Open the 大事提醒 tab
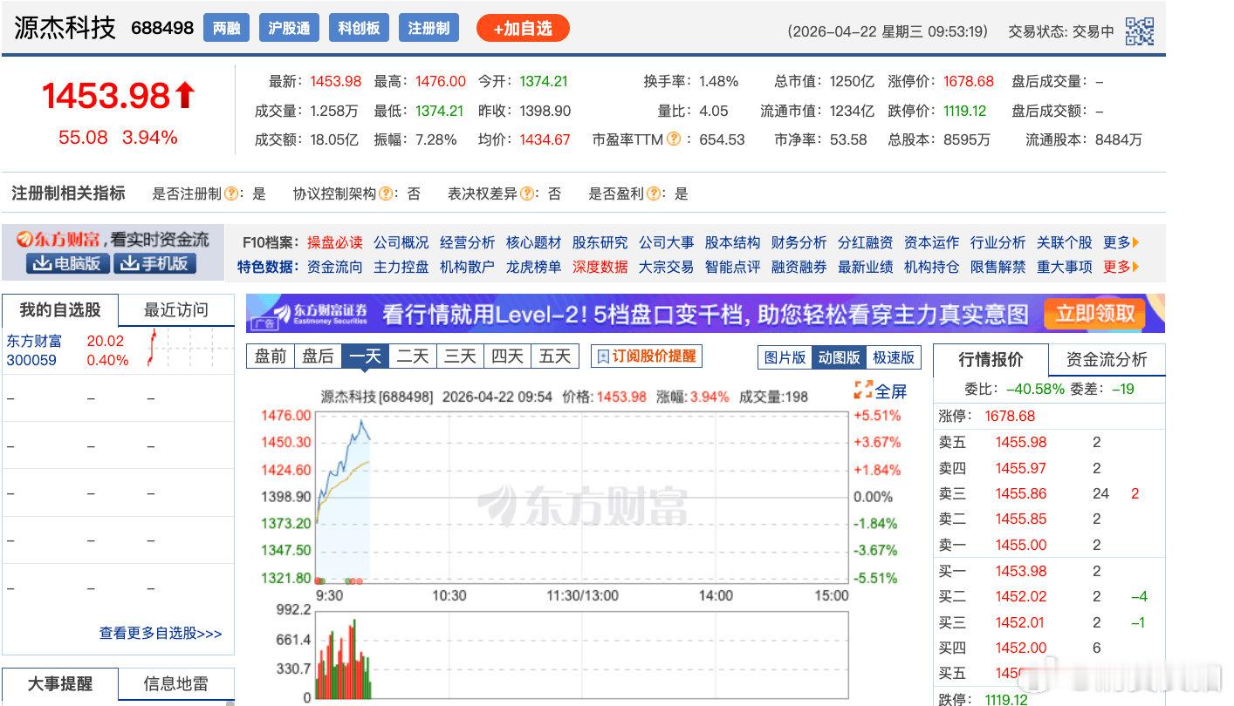 60,684
